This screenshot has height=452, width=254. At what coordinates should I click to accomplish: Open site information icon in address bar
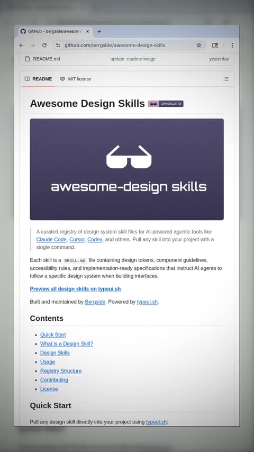[58, 46]
